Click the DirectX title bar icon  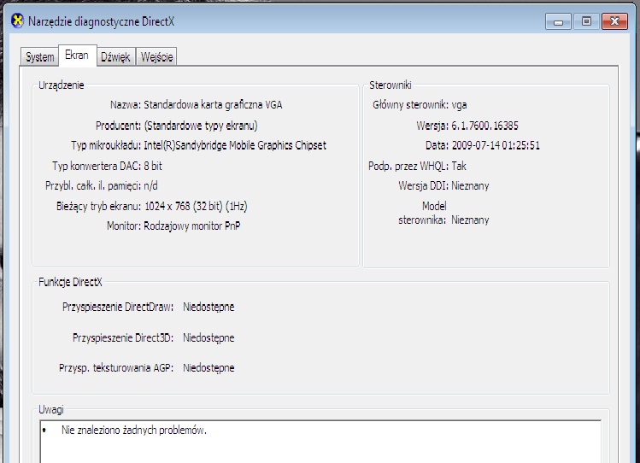click(18, 21)
